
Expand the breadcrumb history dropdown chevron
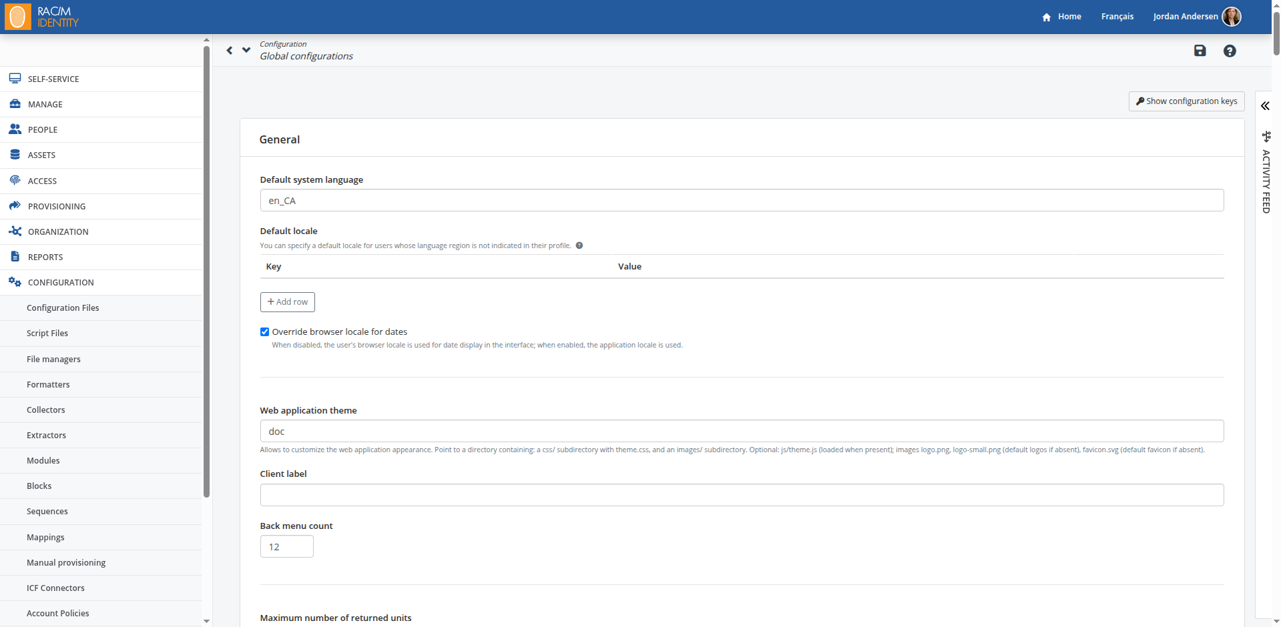click(246, 50)
